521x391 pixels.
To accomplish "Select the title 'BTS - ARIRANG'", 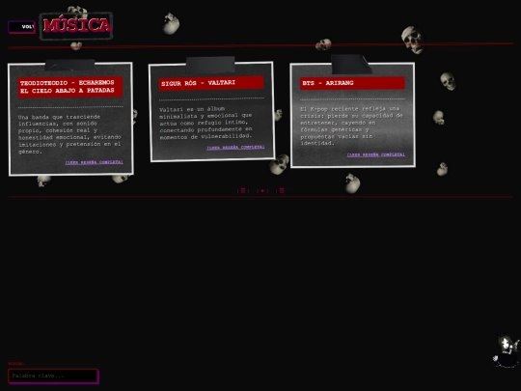I will [352, 83].
